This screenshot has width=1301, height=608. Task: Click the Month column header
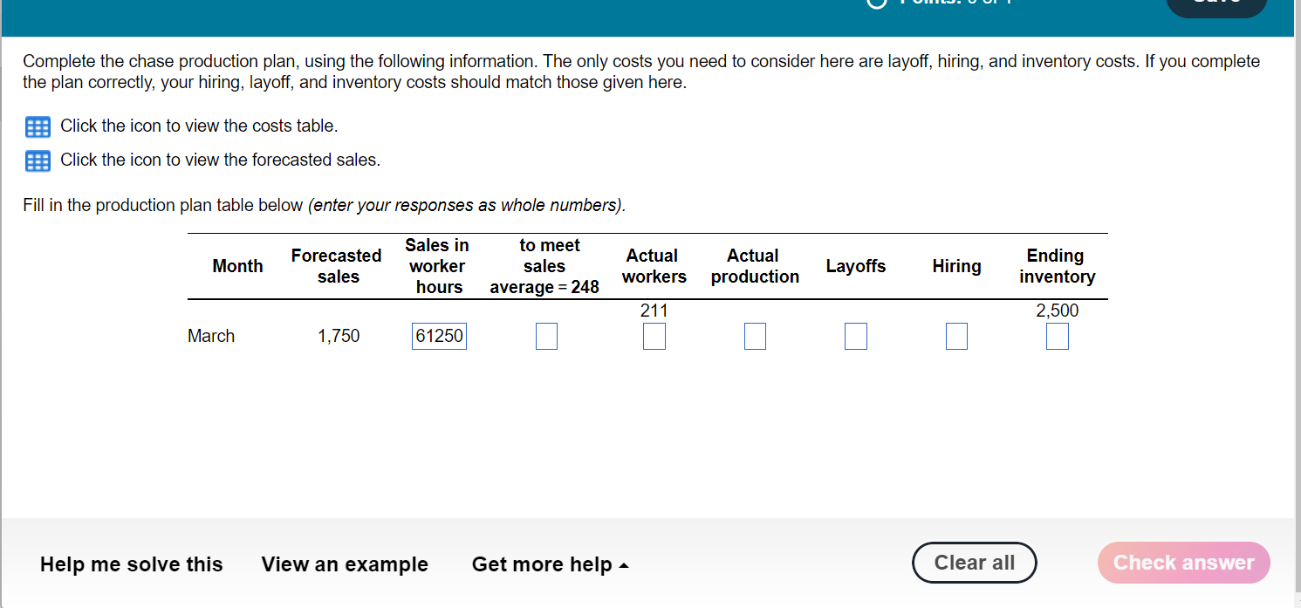point(237,266)
